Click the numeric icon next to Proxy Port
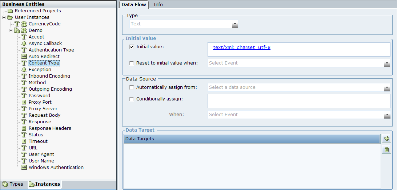Screen dimensions: 397x190 24,102
